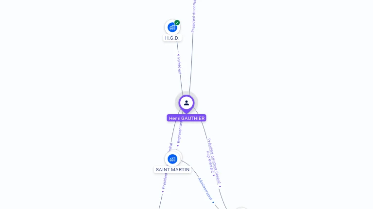373x209 pixels.
Task: Select the Administrateur edge label
Action: coord(205,189)
